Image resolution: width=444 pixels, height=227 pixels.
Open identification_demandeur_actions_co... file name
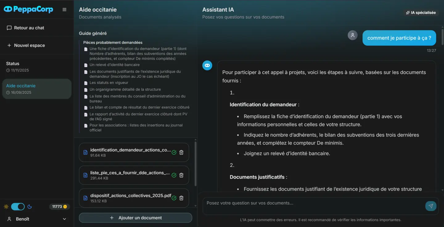tap(130, 150)
